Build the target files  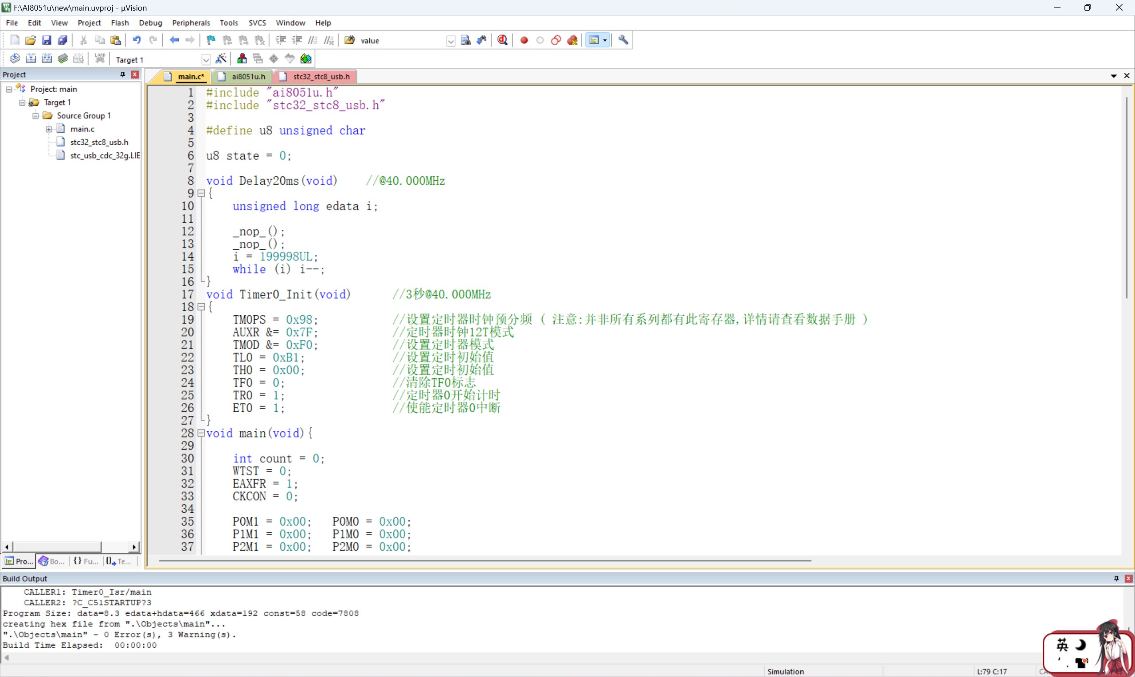point(31,58)
